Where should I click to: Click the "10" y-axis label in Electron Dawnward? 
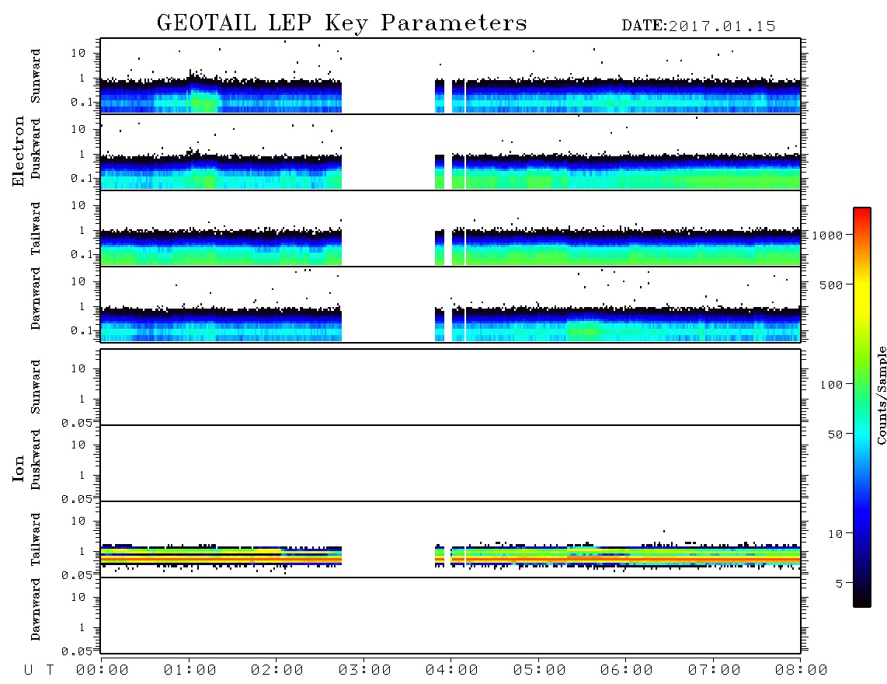click(78, 282)
